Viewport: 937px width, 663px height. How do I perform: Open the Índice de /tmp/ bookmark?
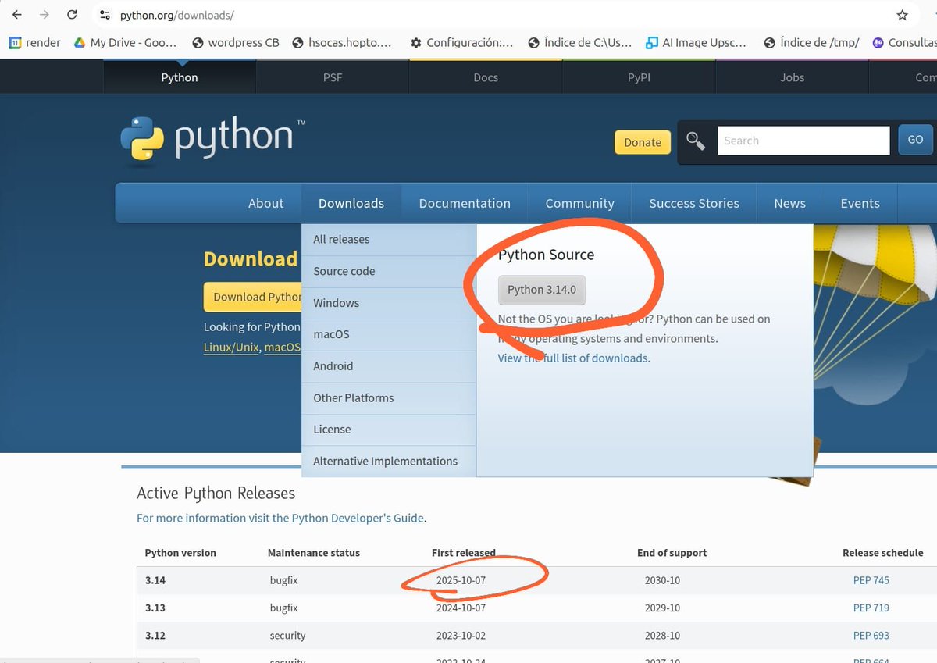(811, 43)
